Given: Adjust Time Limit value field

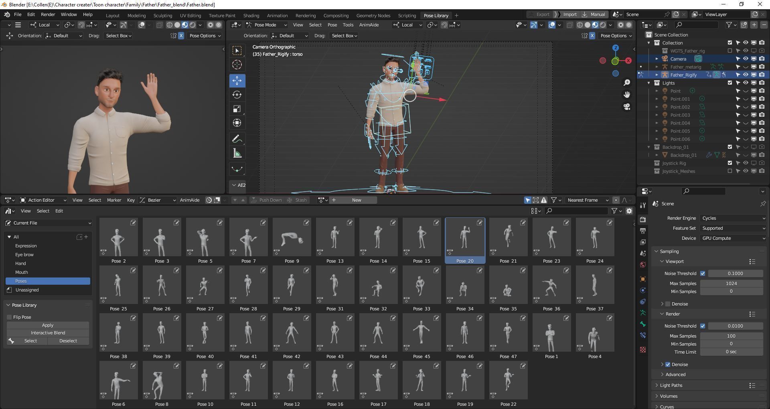Looking at the screenshot, I should (x=731, y=352).
